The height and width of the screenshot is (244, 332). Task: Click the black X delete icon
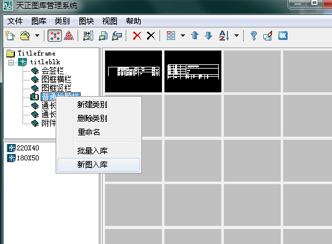click(x=151, y=36)
